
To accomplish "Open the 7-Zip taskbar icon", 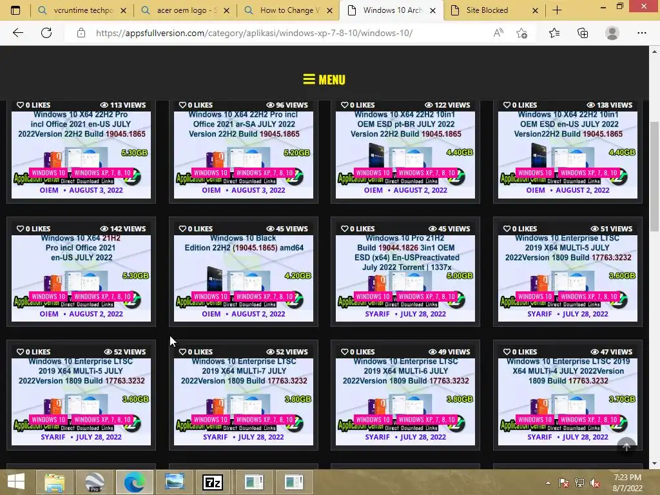I will tap(213, 482).
